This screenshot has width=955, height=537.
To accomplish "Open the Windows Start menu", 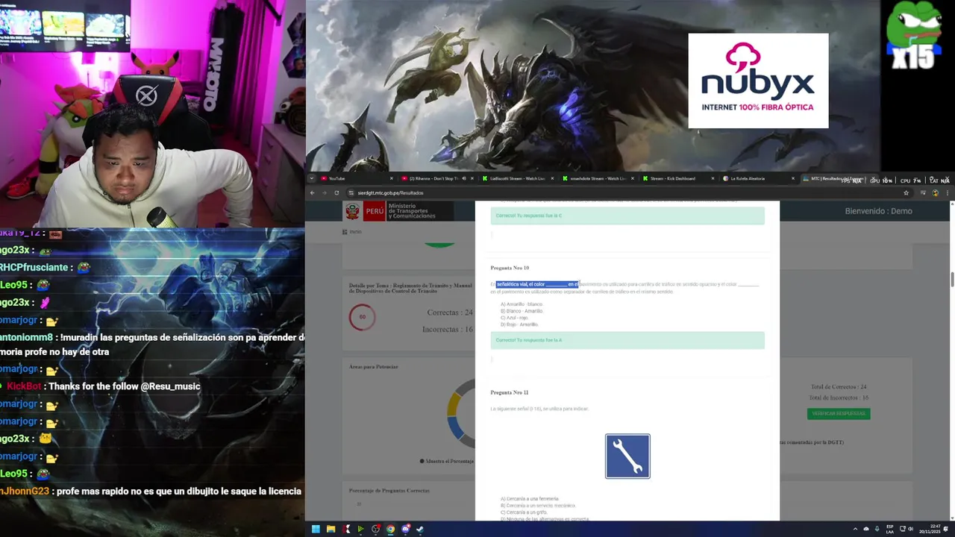I will [316, 529].
